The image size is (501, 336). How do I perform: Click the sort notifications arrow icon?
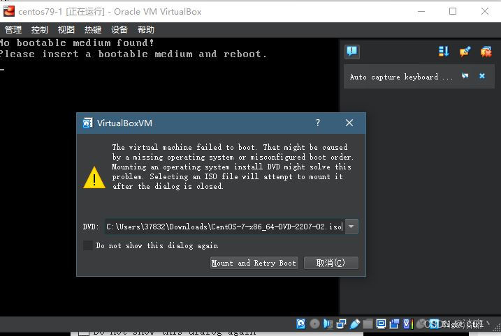click(444, 52)
